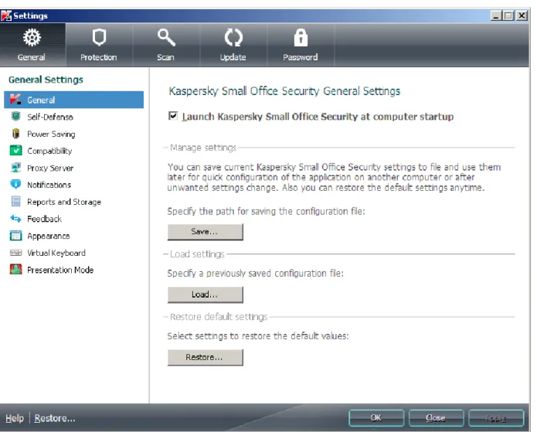Select the Self-Defense settings entry
This screenshot has width=537, height=432.
click(x=73, y=117)
